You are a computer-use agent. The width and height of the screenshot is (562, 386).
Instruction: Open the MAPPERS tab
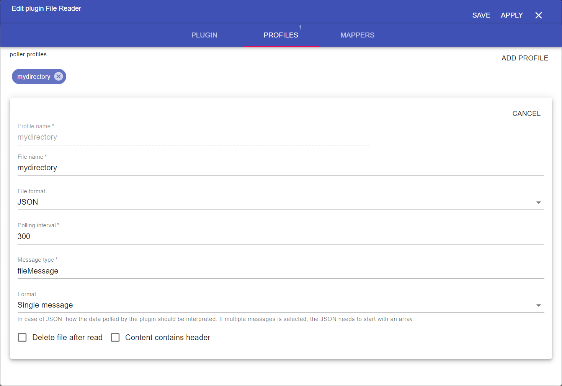pyautogui.click(x=357, y=35)
